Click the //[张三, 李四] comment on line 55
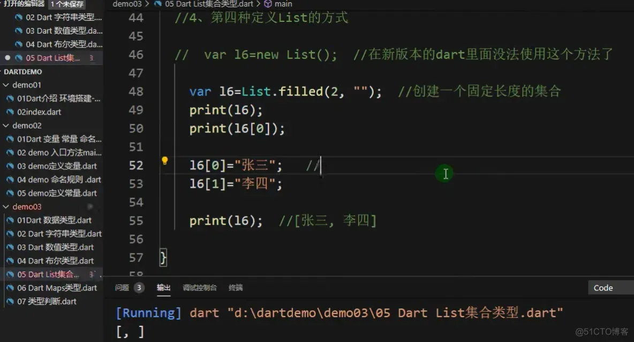 (x=328, y=221)
